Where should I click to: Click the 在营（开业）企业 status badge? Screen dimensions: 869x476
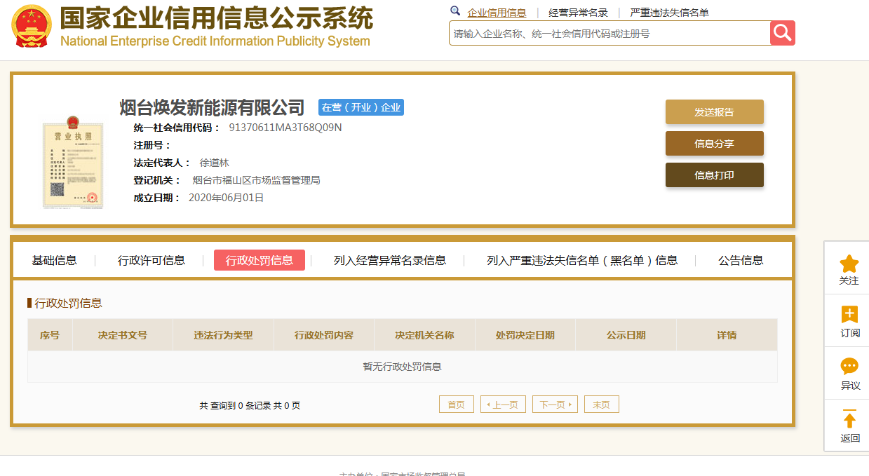coord(361,107)
